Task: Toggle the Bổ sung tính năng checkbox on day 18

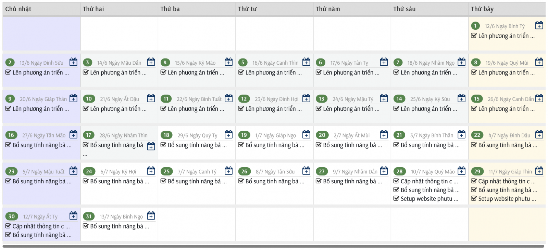Action: tap(163, 145)
